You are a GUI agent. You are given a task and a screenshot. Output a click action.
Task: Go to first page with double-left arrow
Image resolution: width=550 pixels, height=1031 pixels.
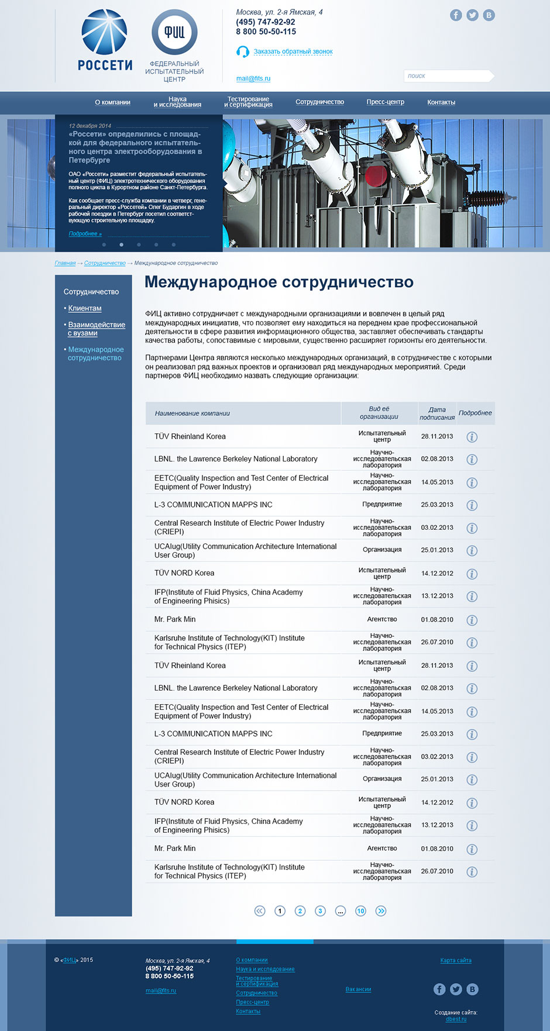(x=260, y=911)
